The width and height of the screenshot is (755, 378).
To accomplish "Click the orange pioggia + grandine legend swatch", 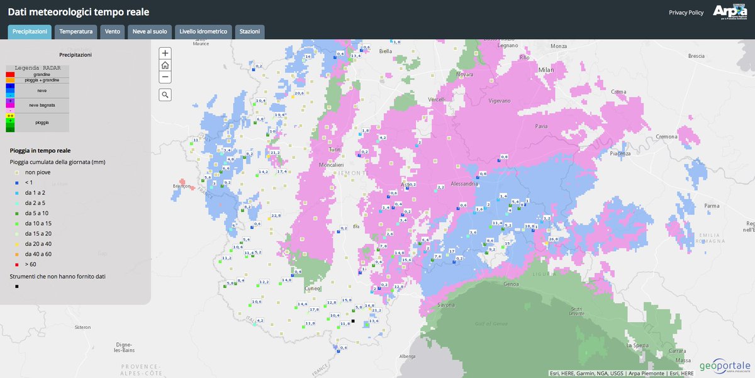I will pos(10,81).
